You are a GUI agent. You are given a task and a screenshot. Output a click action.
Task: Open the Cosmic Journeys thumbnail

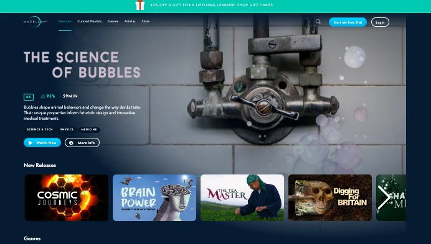[x=67, y=197]
